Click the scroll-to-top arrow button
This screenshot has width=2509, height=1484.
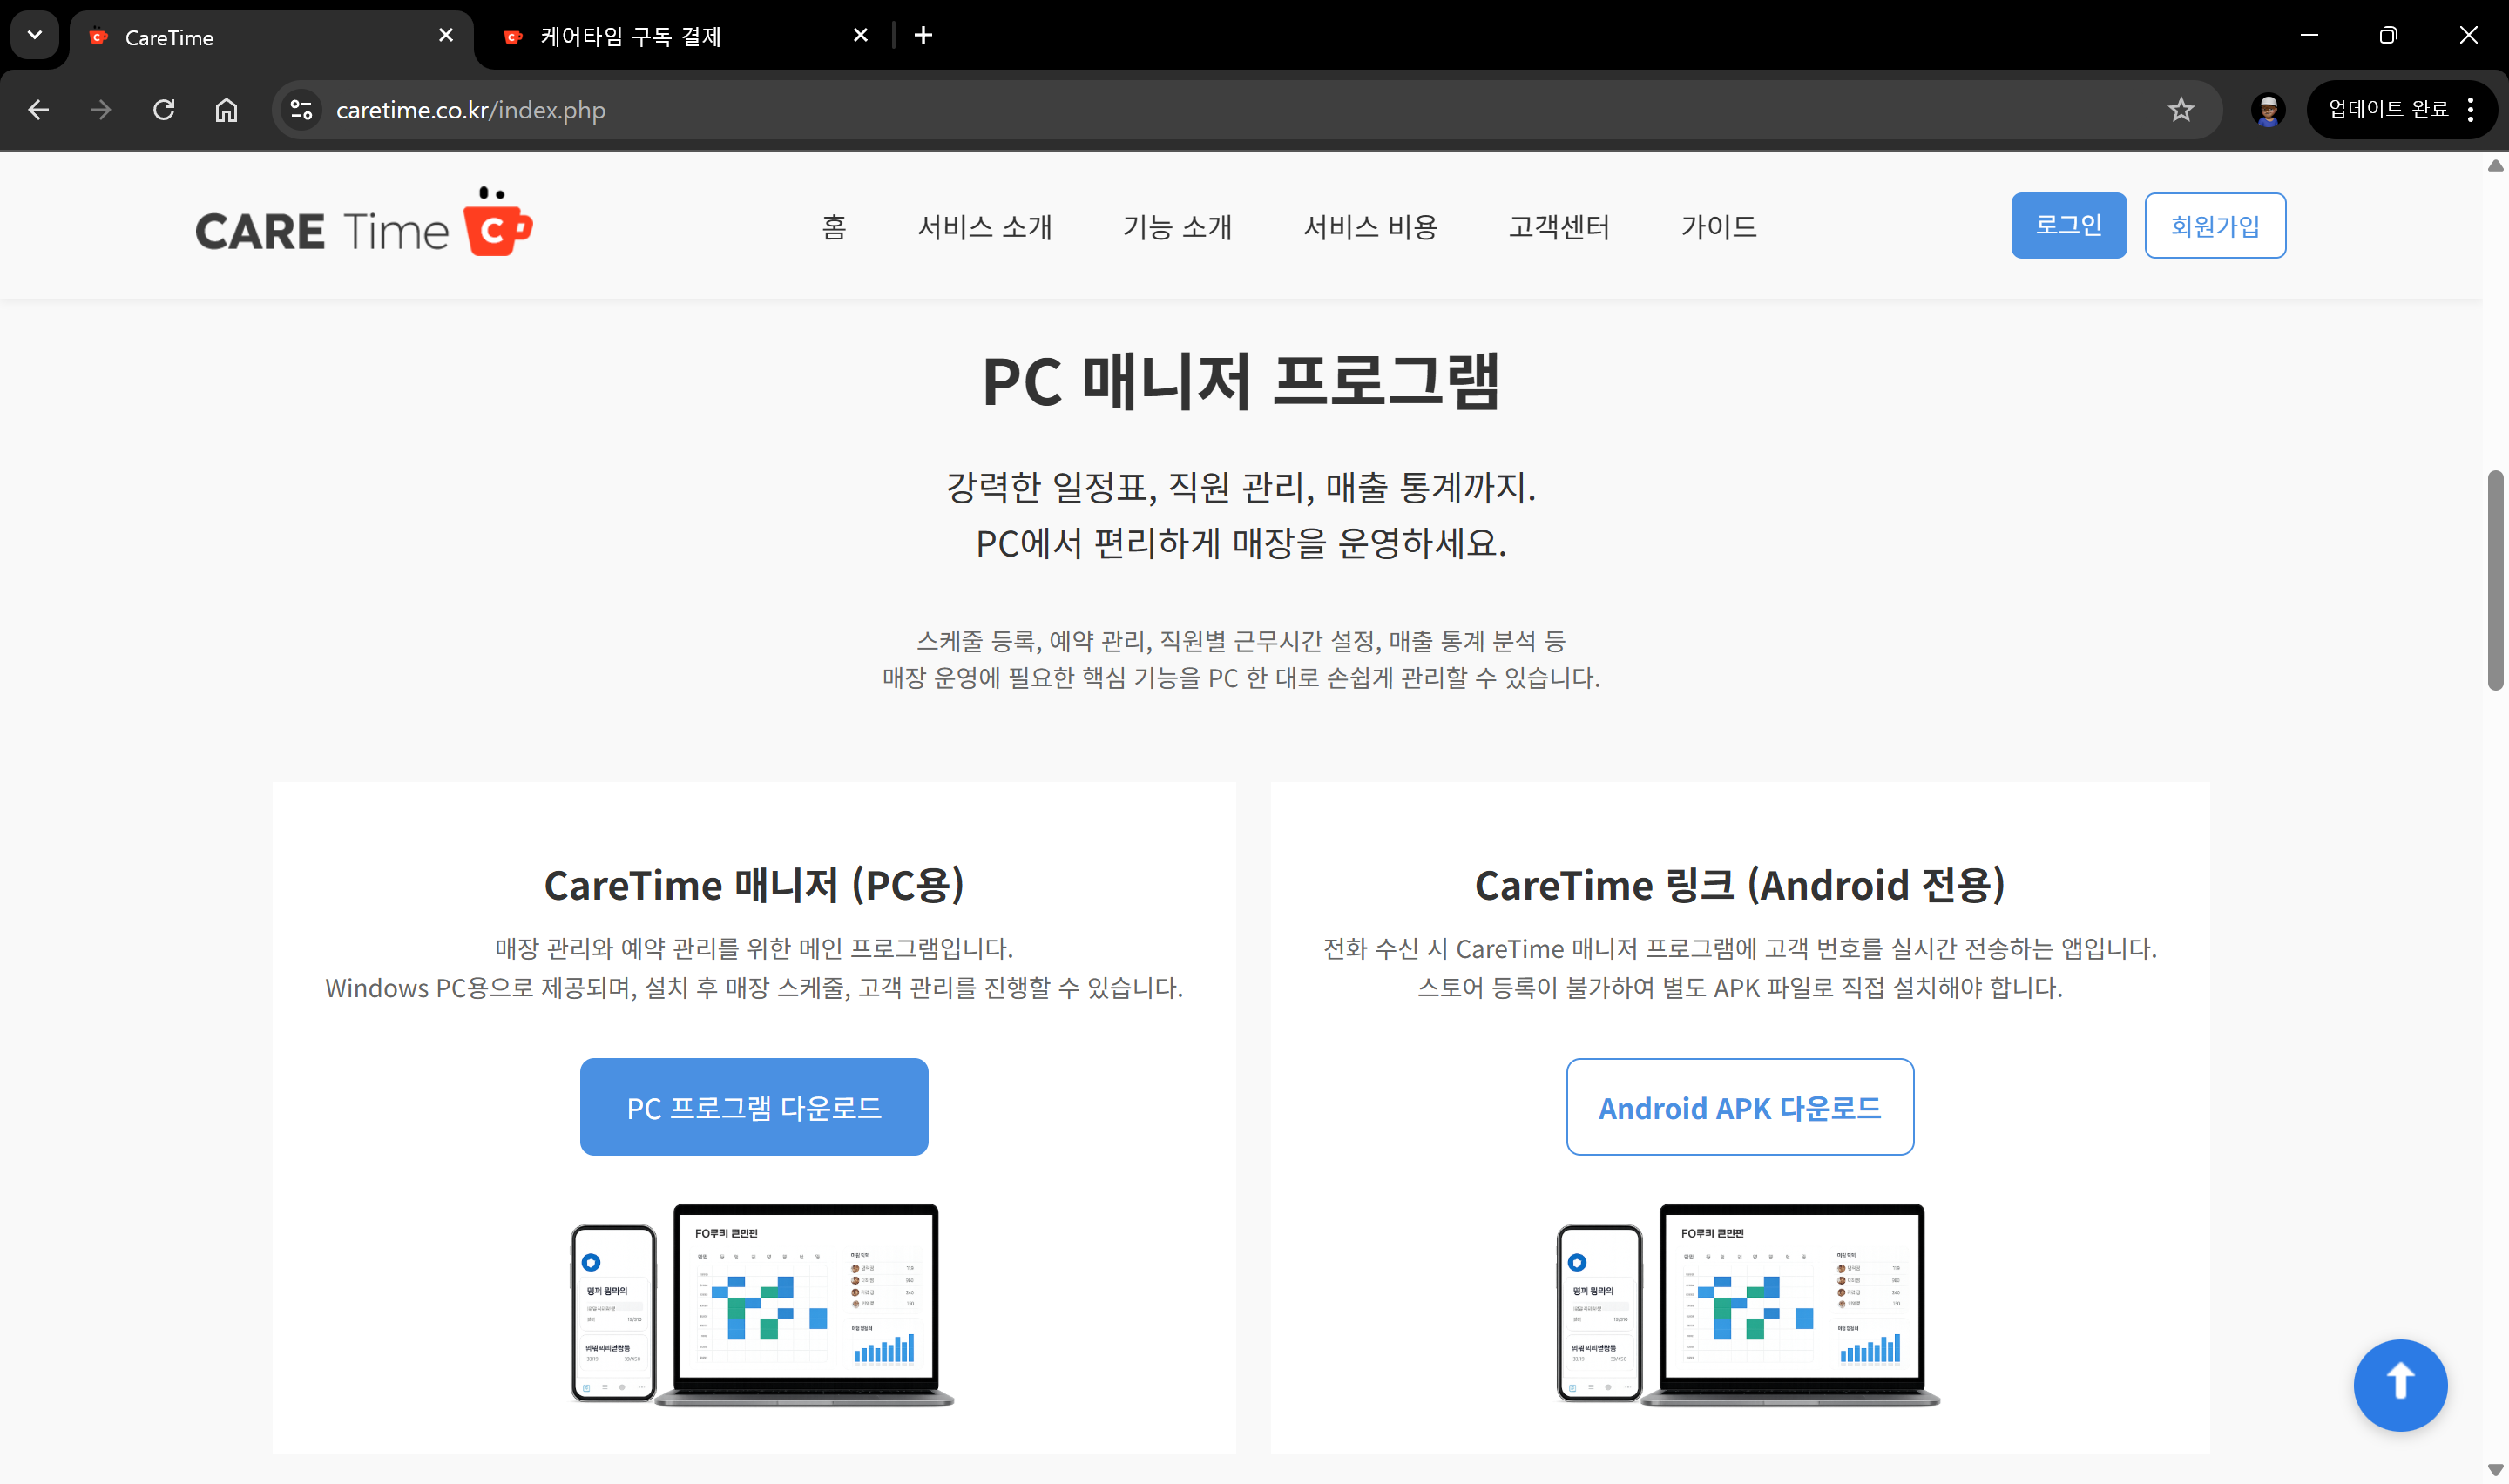[x=2399, y=1385]
